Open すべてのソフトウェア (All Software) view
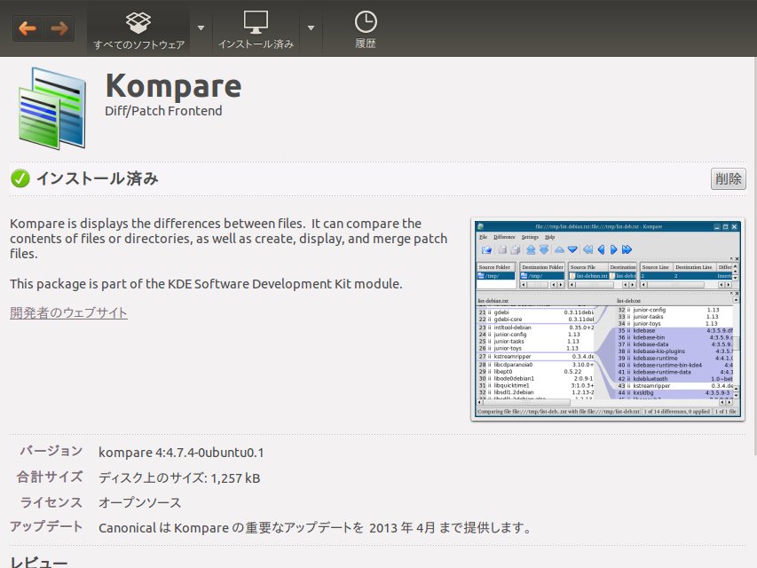Viewport: 757px width, 568px height. pos(138,30)
